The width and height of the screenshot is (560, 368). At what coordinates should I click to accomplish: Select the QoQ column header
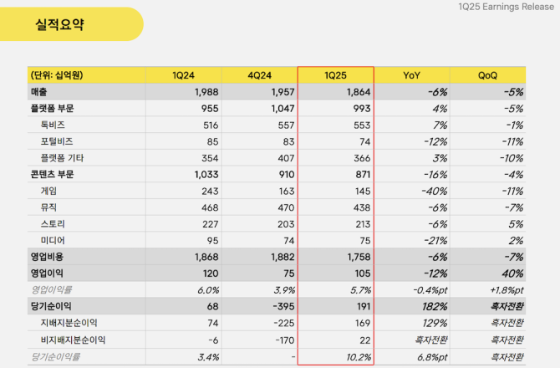[487, 75]
